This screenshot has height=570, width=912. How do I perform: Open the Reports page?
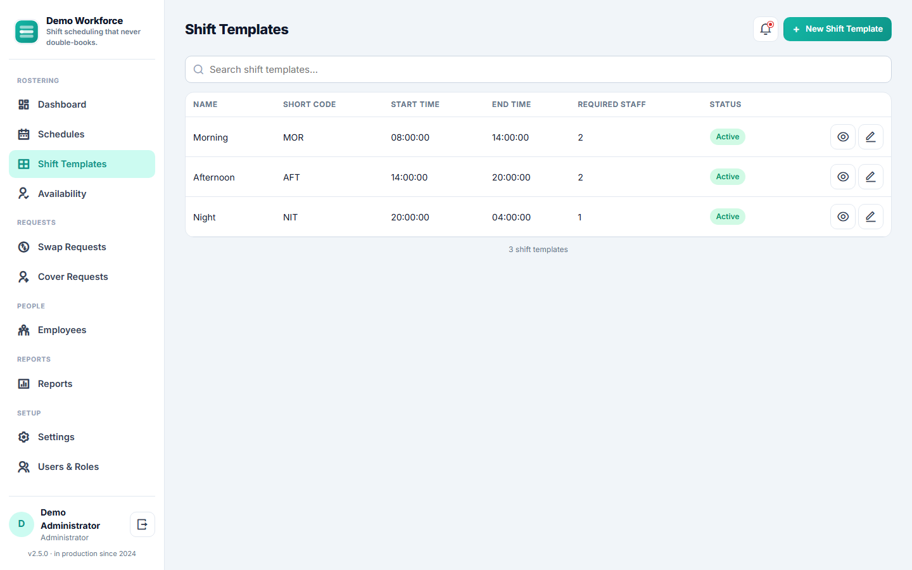tap(82, 384)
